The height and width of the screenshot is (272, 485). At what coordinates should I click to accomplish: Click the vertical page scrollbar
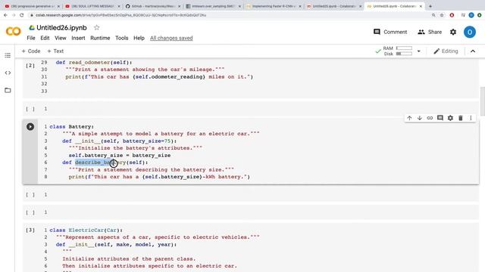pos(482,100)
